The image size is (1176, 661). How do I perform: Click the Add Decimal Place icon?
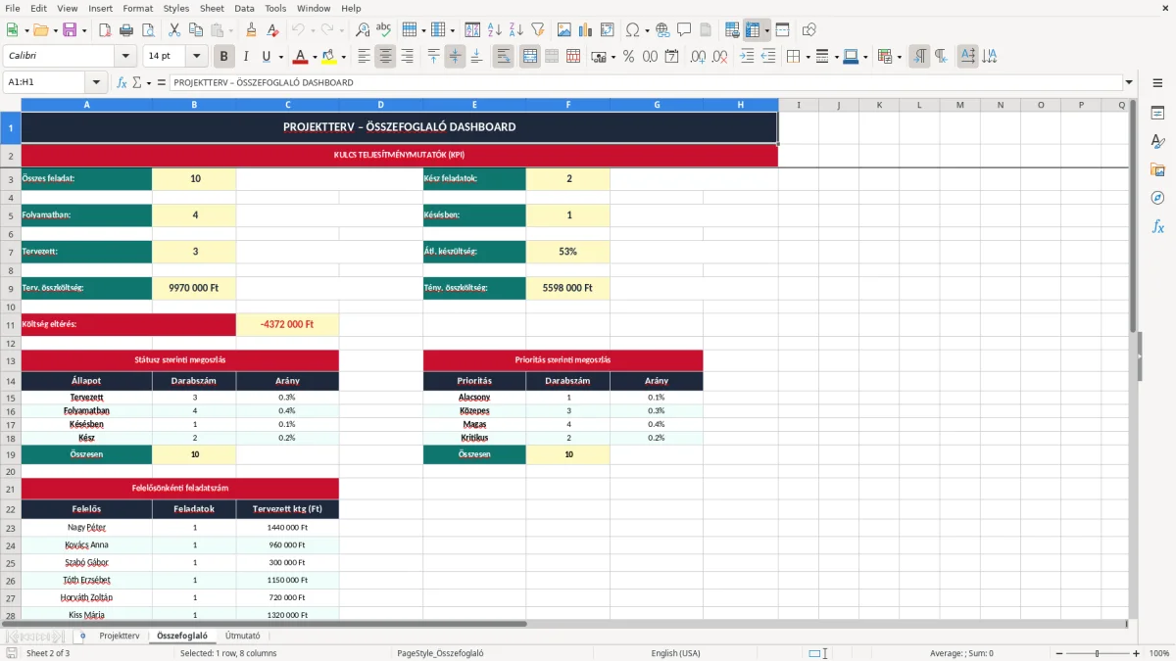pos(698,57)
